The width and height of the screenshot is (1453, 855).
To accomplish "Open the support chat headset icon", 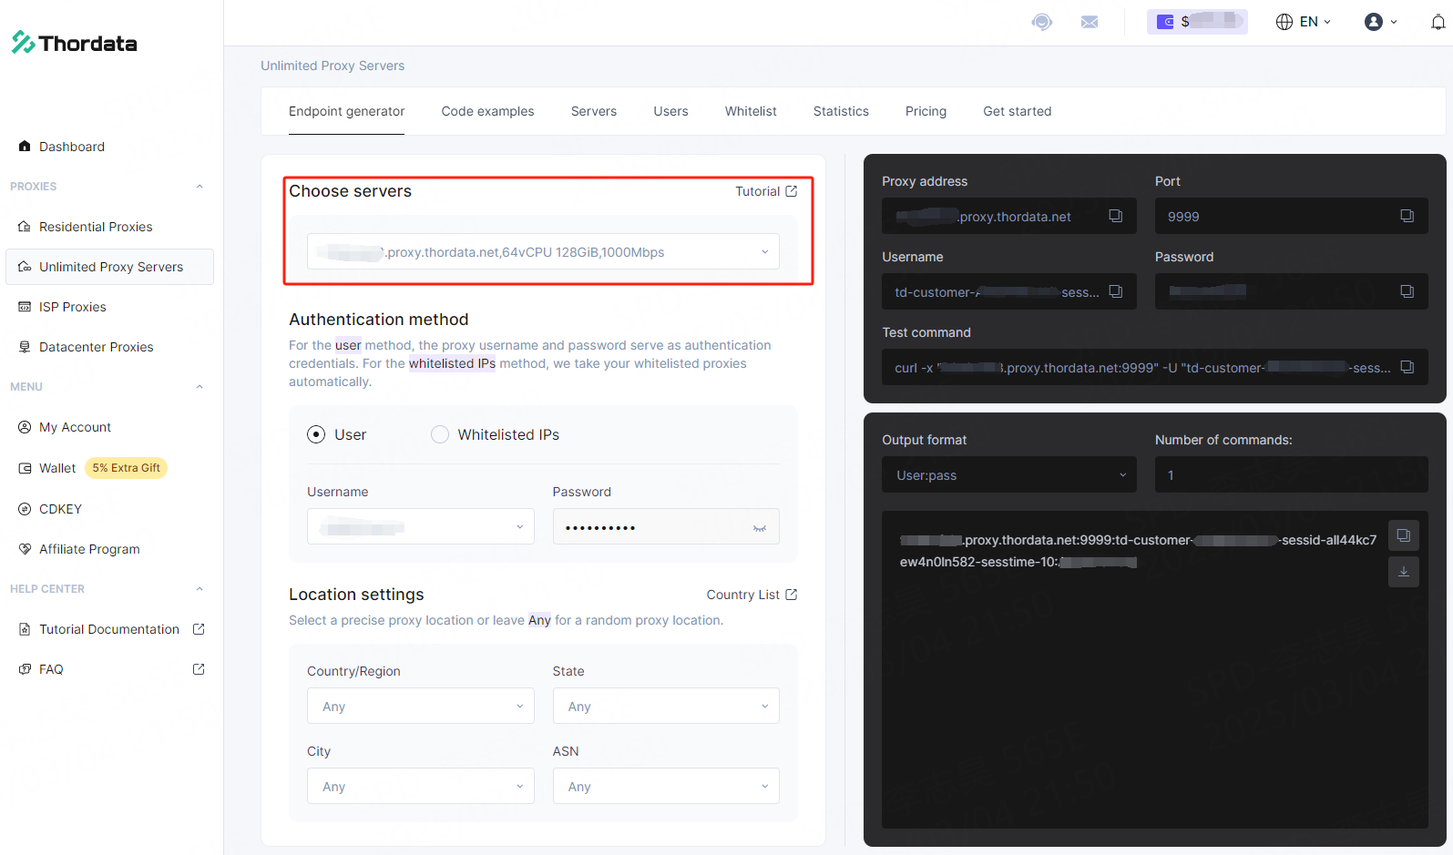I will pyautogui.click(x=1042, y=22).
